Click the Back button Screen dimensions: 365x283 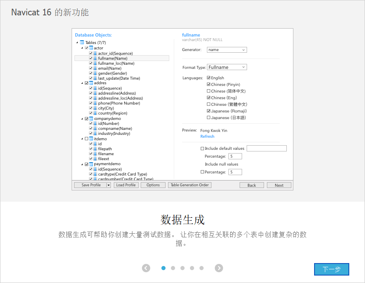tap(252, 185)
